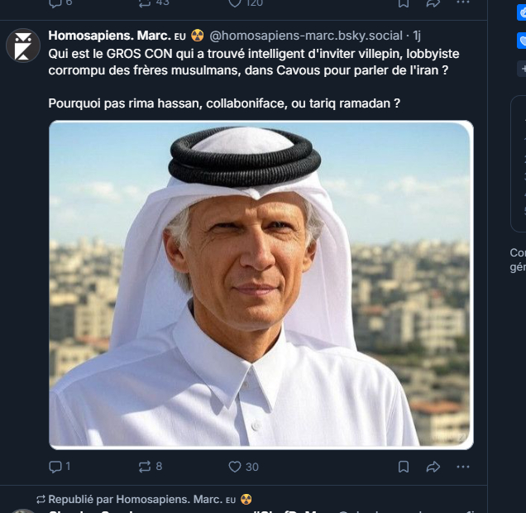The image size is (526, 513).
Task: Repost the post with 8 reposts
Action: [x=147, y=467]
